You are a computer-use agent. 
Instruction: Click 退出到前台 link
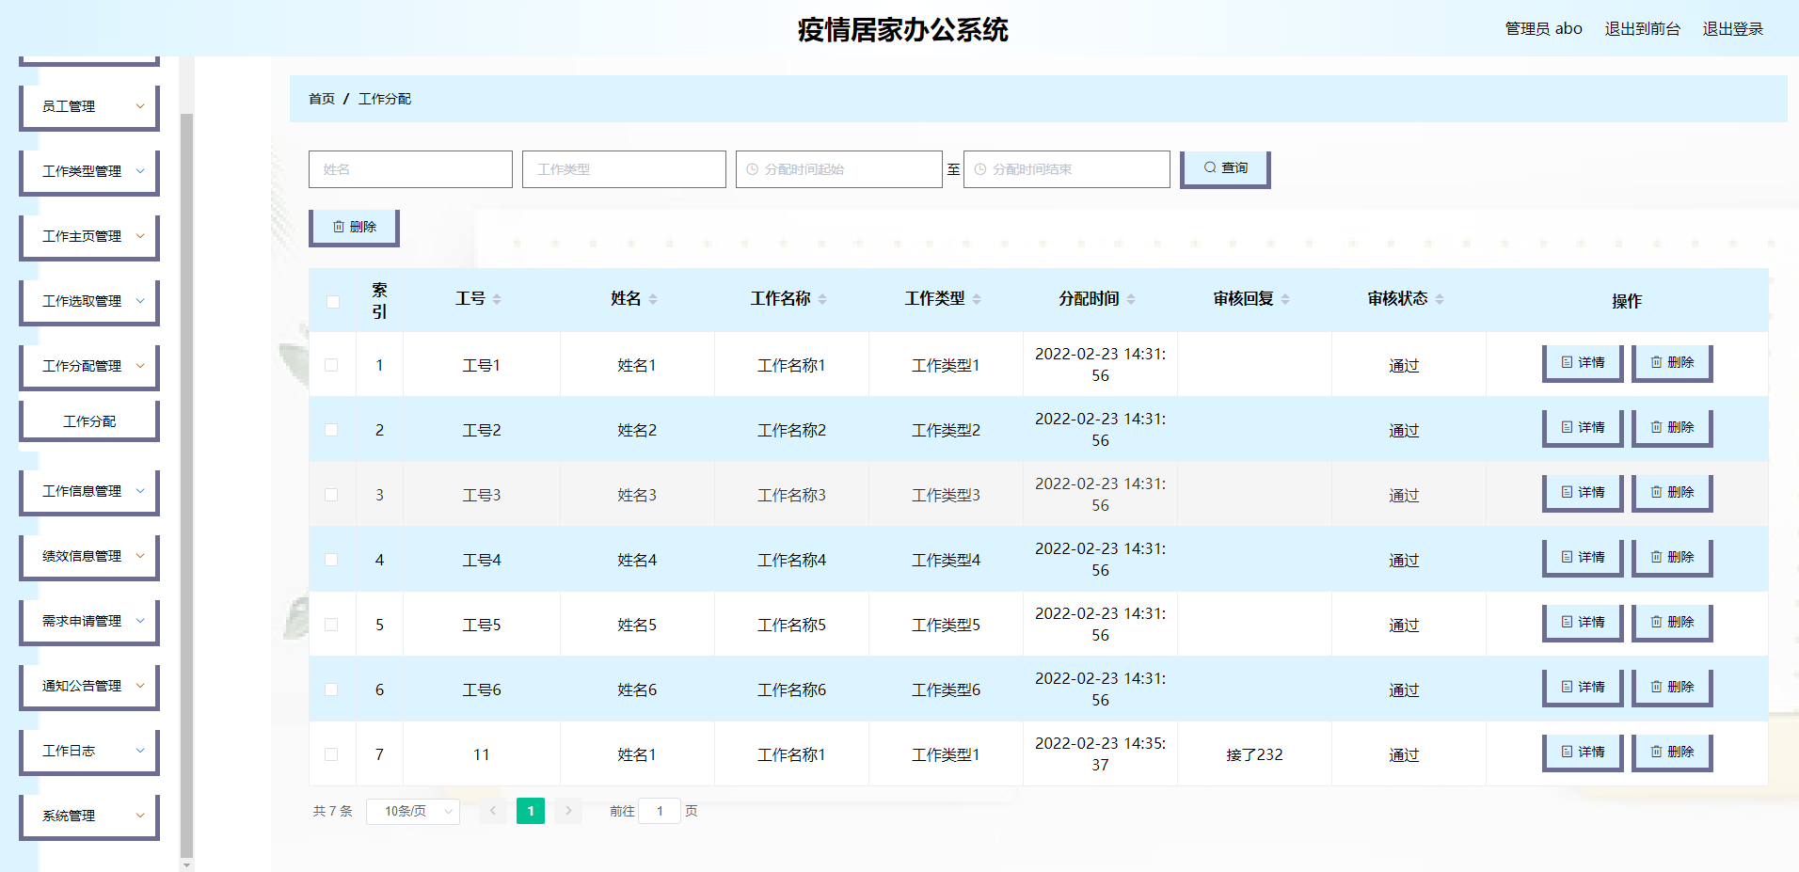[x=1642, y=29]
